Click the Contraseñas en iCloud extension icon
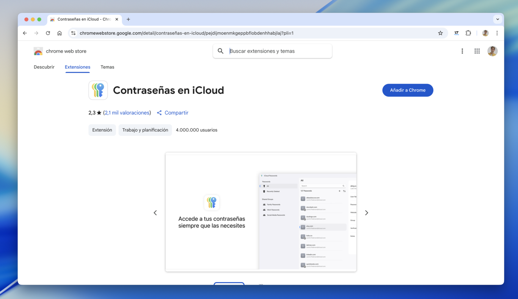Image resolution: width=518 pixels, height=299 pixels. (98, 90)
